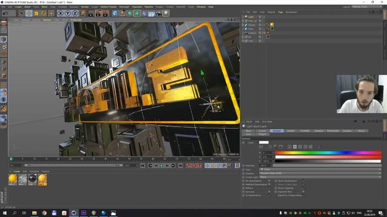Open the Edit Render Settings icon
This screenshot has width=387, height=217.
coord(106,13)
